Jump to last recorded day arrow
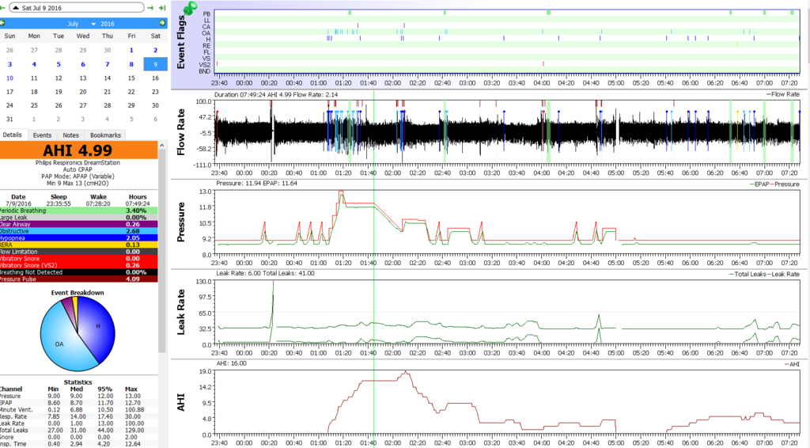Viewport: 810px width, 448px height. (x=162, y=7)
